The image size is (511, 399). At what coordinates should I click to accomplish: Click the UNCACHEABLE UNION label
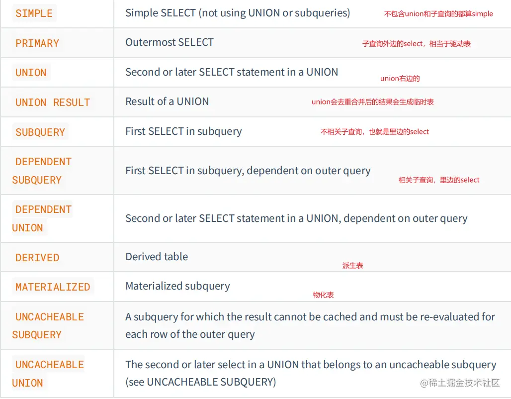[49, 374]
